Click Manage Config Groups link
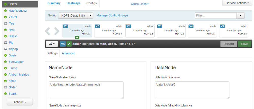The width and height of the screenshot is (254, 109). pyautogui.click(x=112, y=15)
